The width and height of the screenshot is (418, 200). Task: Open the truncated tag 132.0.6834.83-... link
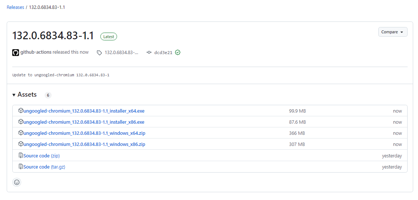121,53
